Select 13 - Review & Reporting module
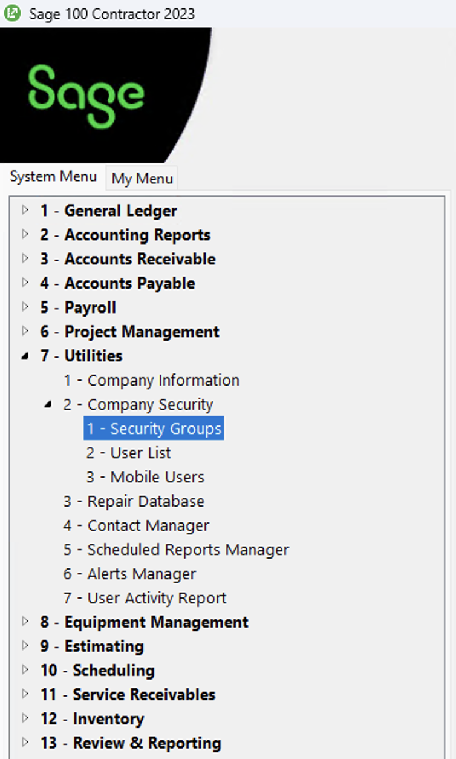 click(x=131, y=743)
